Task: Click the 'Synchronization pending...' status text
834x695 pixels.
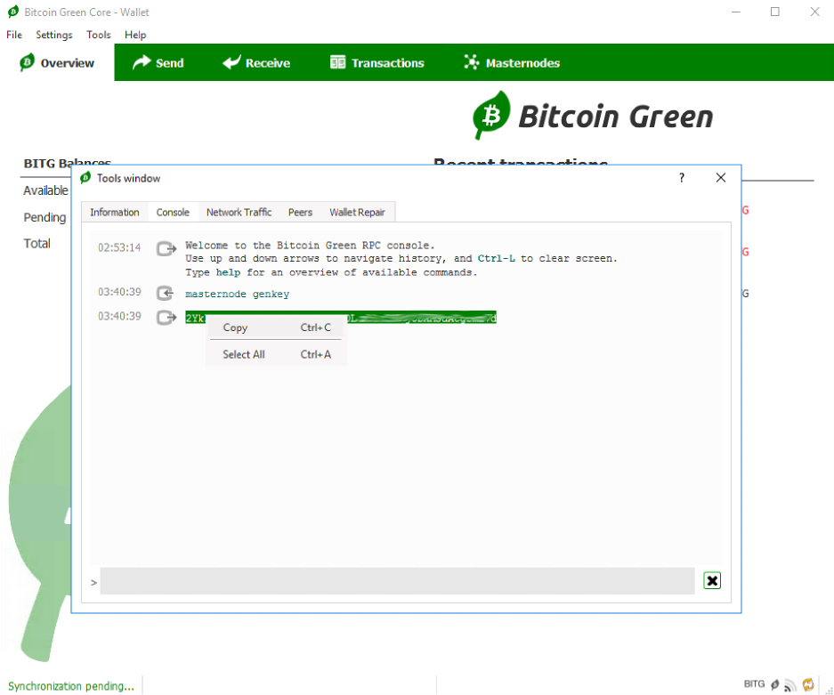Action: coord(70,686)
